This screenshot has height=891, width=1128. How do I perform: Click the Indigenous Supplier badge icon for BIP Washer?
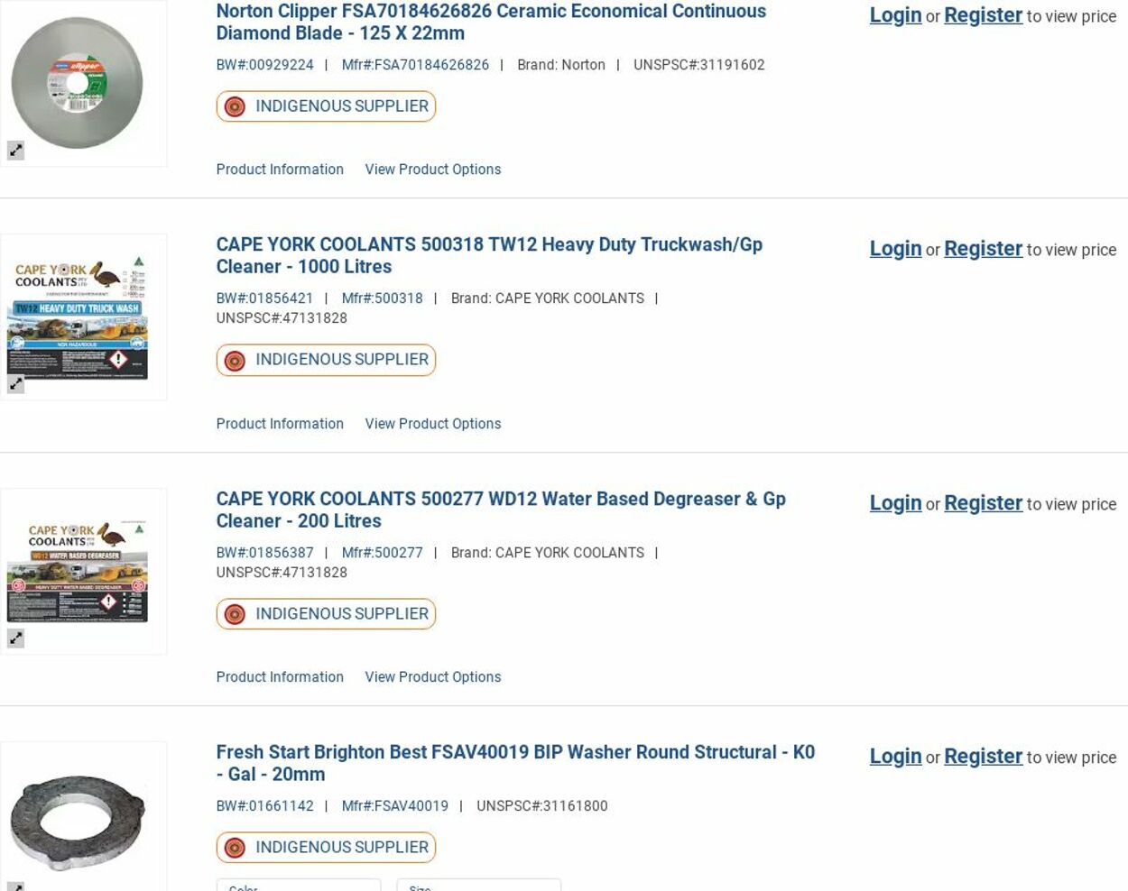click(235, 848)
